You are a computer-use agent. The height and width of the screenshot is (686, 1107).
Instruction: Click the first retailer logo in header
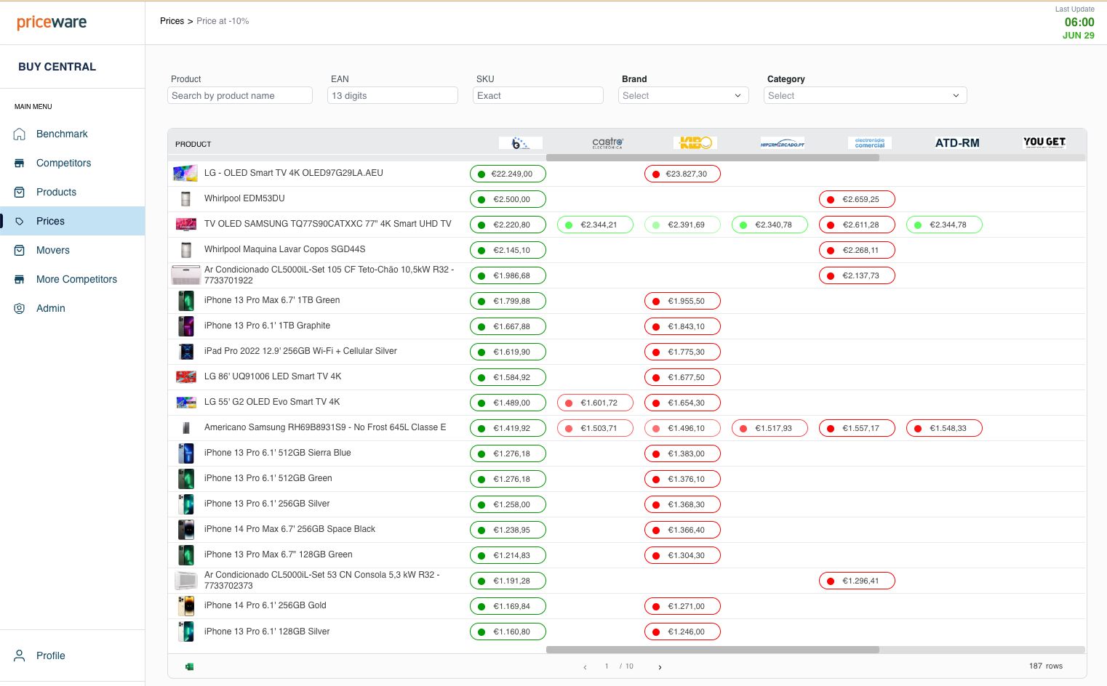click(521, 143)
